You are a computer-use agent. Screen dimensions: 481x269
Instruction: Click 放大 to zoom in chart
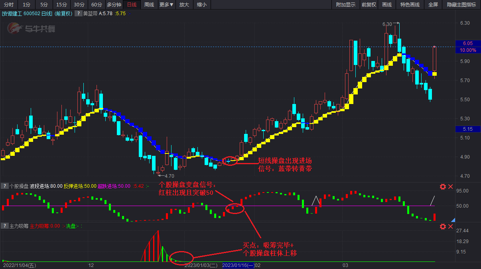[184, 5]
